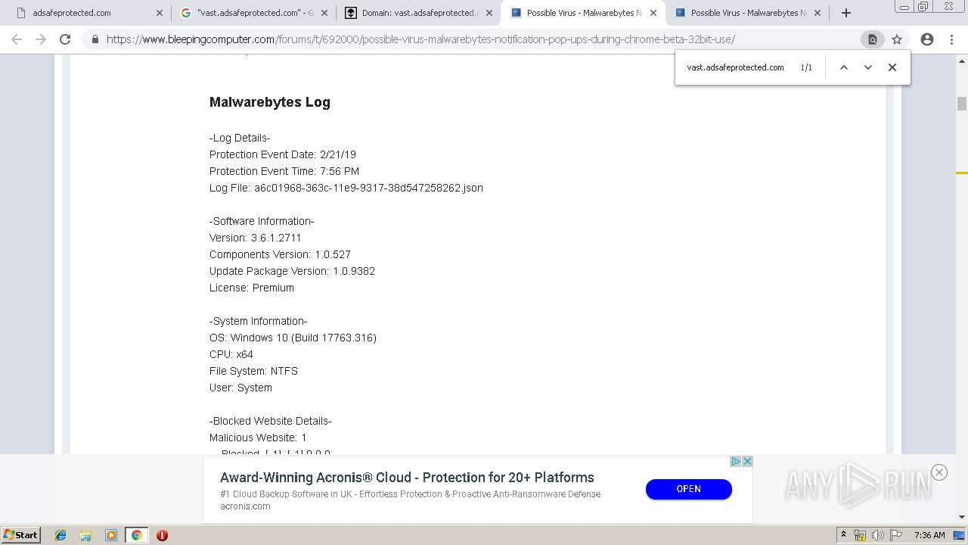Click the -Blocked Website Details- line

(271, 421)
